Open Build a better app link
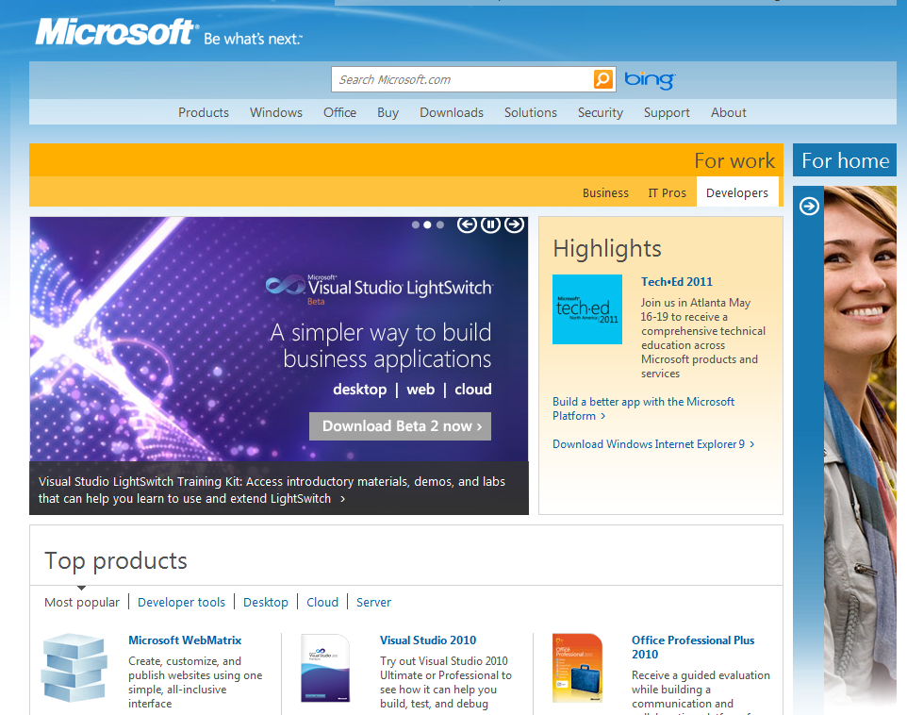This screenshot has width=907, height=715. pyautogui.click(x=643, y=408)
